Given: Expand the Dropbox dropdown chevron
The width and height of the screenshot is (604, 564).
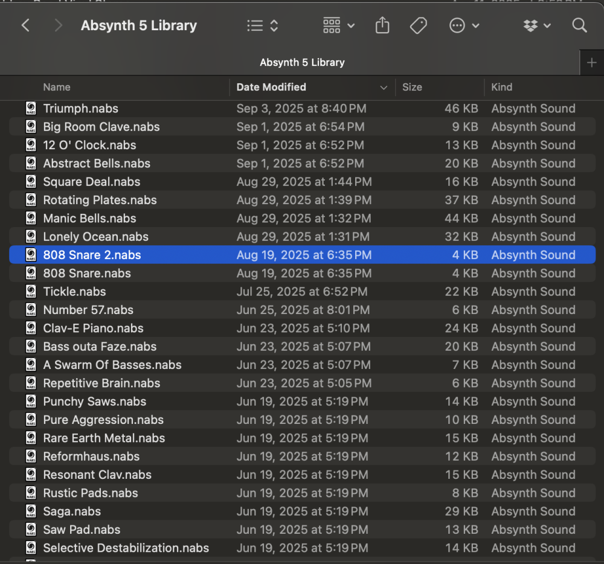Looking at the screenshot, I should [x=547, y=26].
